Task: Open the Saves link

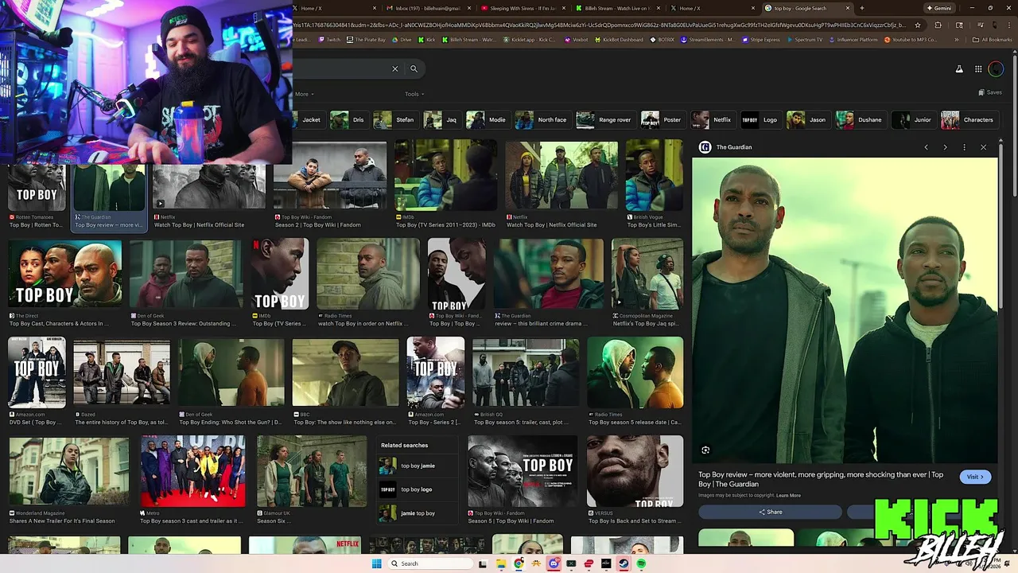Action: (x=990, y=93)
